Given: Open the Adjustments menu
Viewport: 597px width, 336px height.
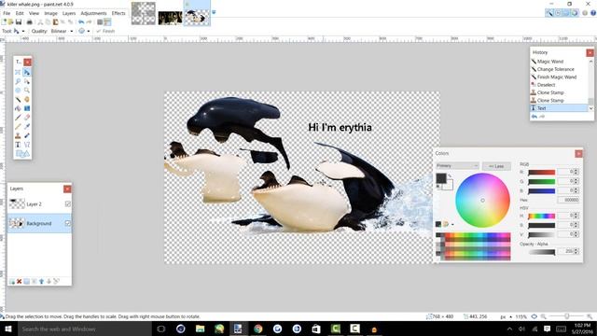Looking at the screenshot, I should 93,13.
